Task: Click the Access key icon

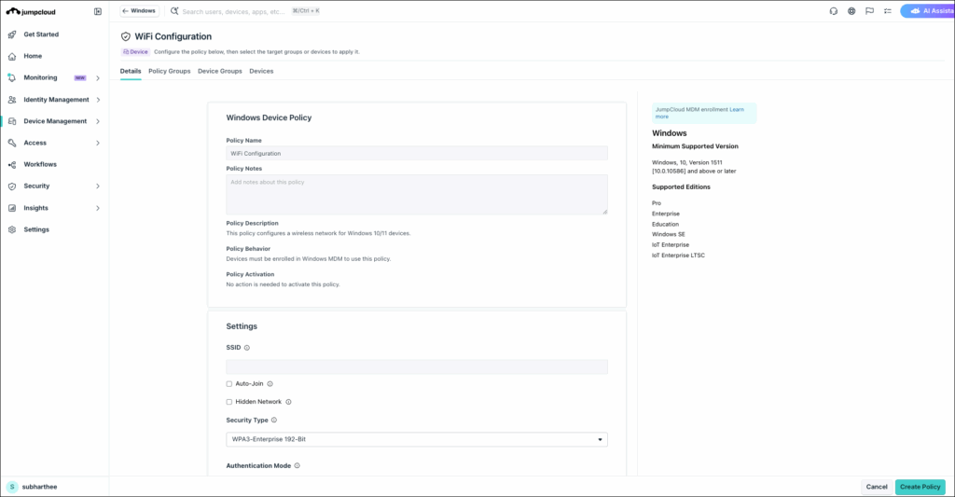Action: tap(12, 143)
